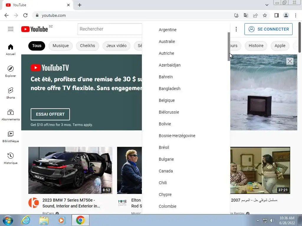Bookmark this page with the star
This screenshot has width=302, height=226.
click(265, 15)
